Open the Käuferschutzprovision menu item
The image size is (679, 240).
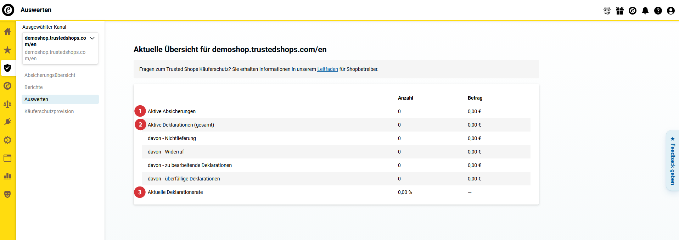49,111
